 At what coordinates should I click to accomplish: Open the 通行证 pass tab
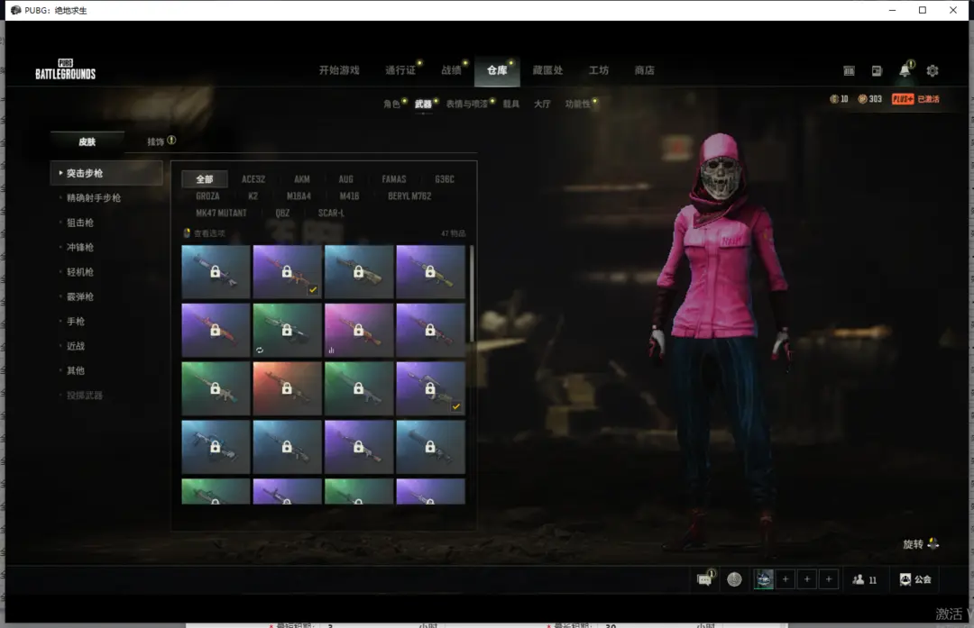click(x=400, y=70)
